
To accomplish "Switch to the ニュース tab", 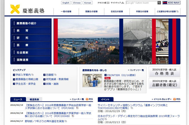I will click(18, 99).
